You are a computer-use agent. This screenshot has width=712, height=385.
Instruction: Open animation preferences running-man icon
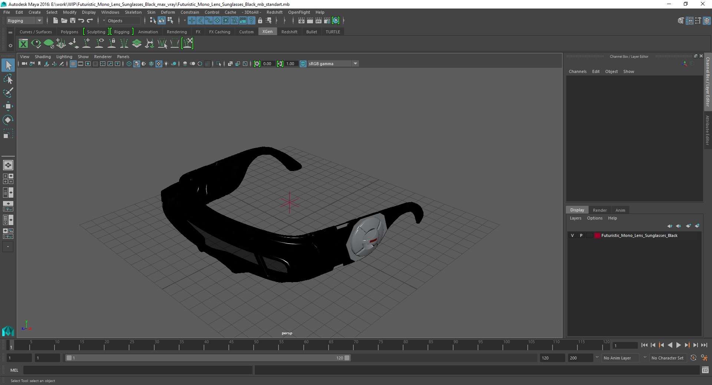tap(704, 358)
